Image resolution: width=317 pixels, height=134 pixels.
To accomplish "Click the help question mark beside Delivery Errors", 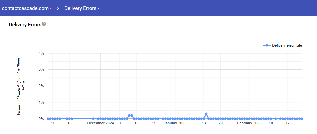I will pos(44,24).
